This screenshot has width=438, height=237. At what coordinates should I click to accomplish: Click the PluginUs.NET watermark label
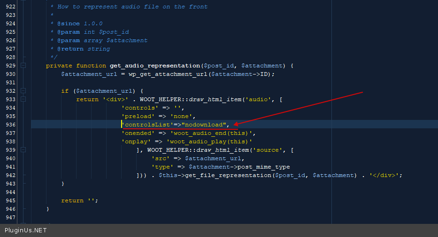pyautogui.click(x=26, y=230)
